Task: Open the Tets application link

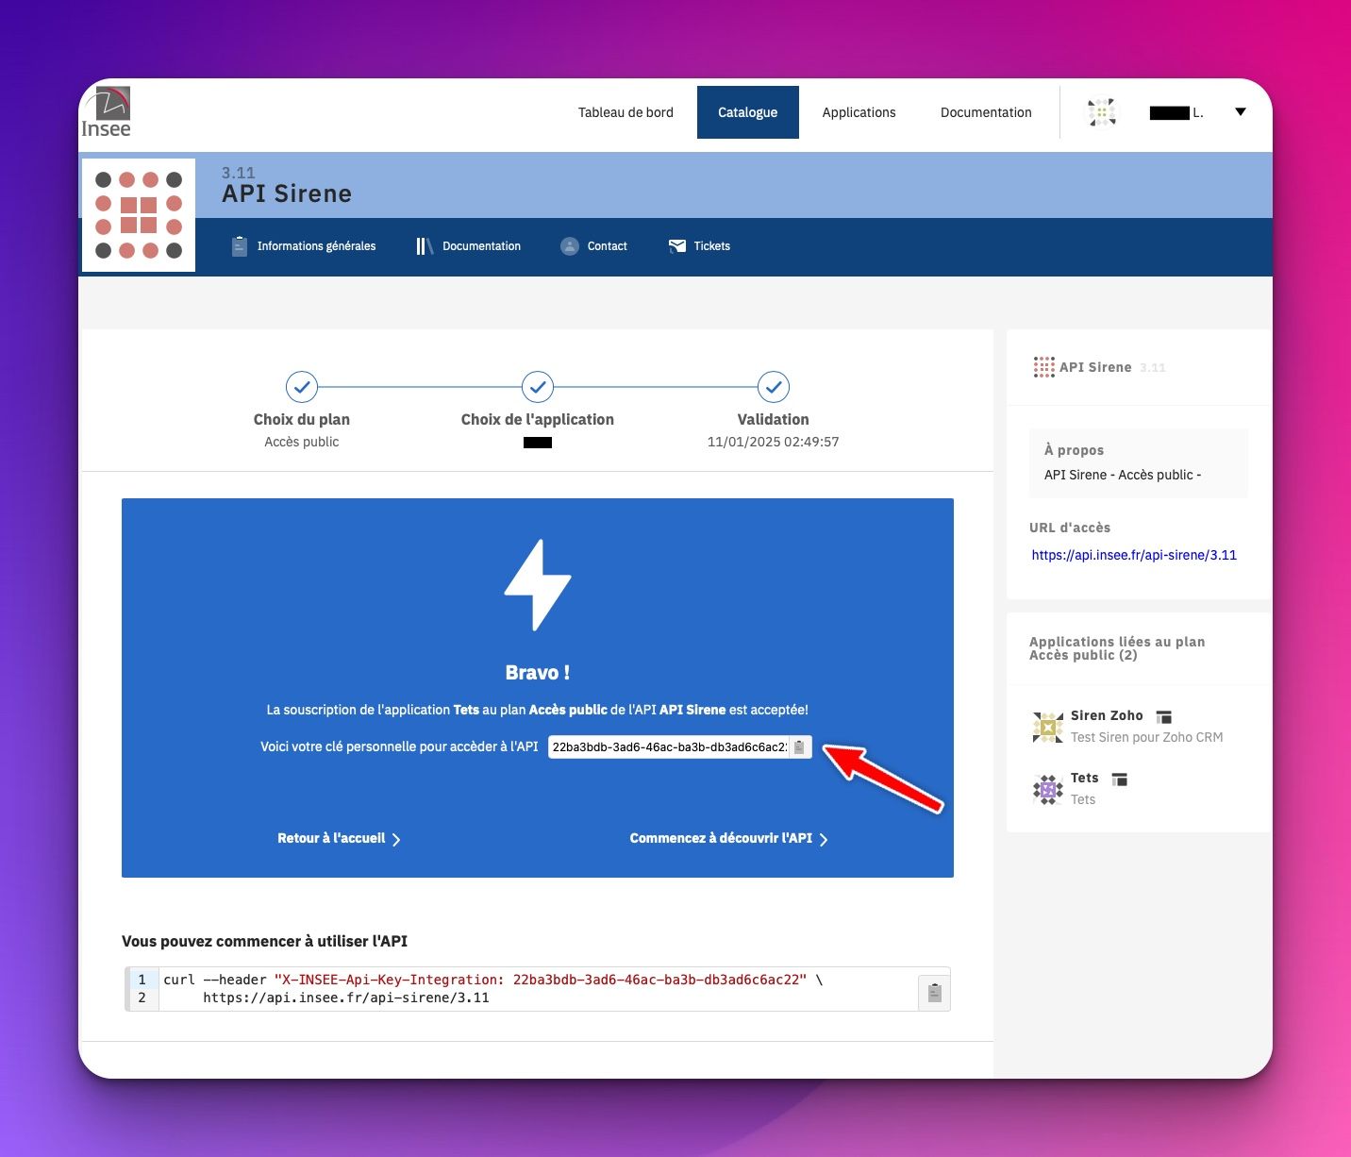Action: pyautogui.click(x=1085, y=778)
